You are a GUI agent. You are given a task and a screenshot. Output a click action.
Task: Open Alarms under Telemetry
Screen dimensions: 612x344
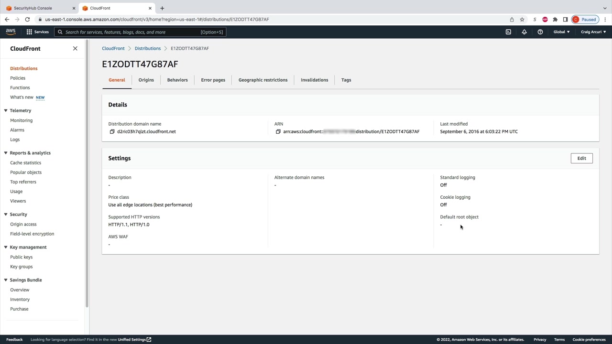point(17,130)
